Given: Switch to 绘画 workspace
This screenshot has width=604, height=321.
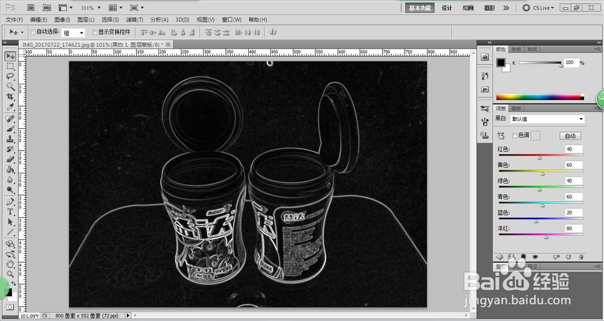Looking at the screenshot, I should pos(468,8).
